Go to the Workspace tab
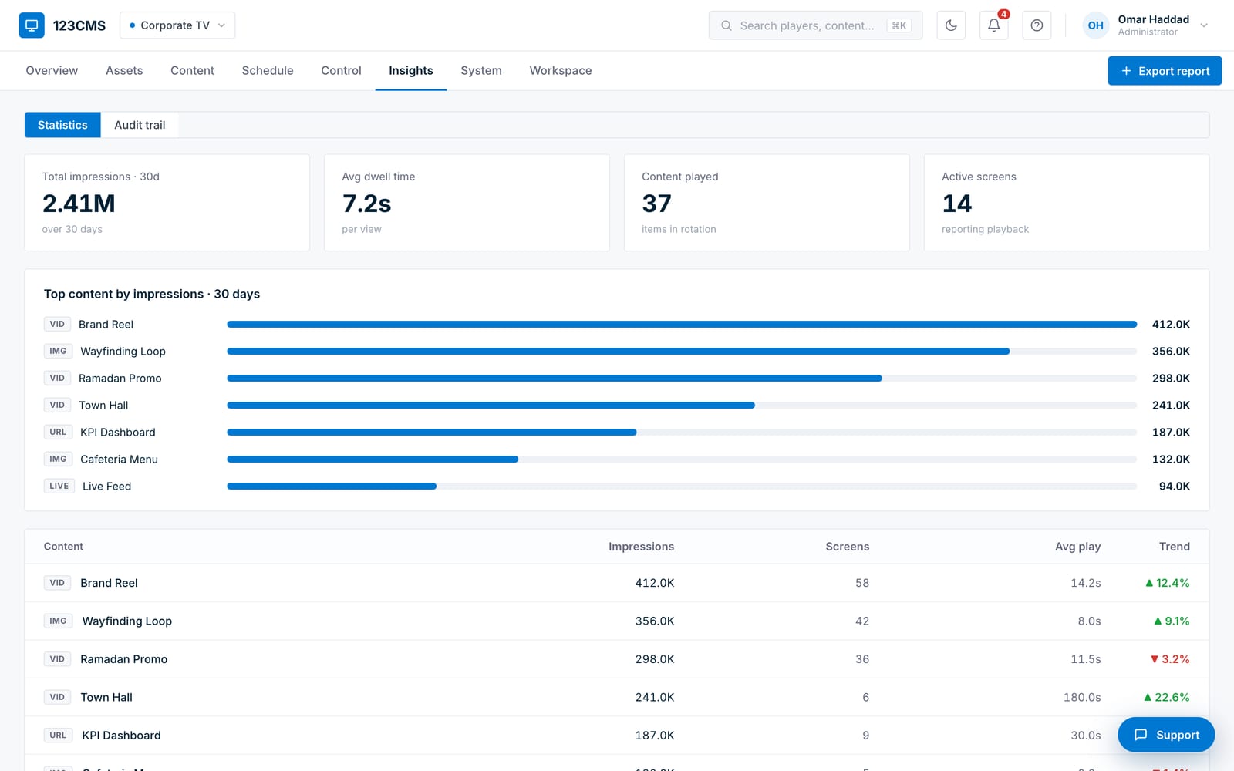Viewport: 1234px width, 771px height. [561, 71]
